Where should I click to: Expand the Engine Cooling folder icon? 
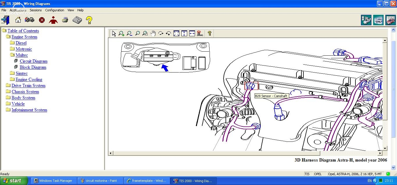12,79
